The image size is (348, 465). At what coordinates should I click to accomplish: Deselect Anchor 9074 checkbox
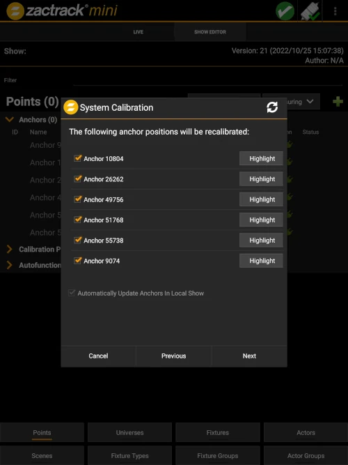(x=77, y=260)
